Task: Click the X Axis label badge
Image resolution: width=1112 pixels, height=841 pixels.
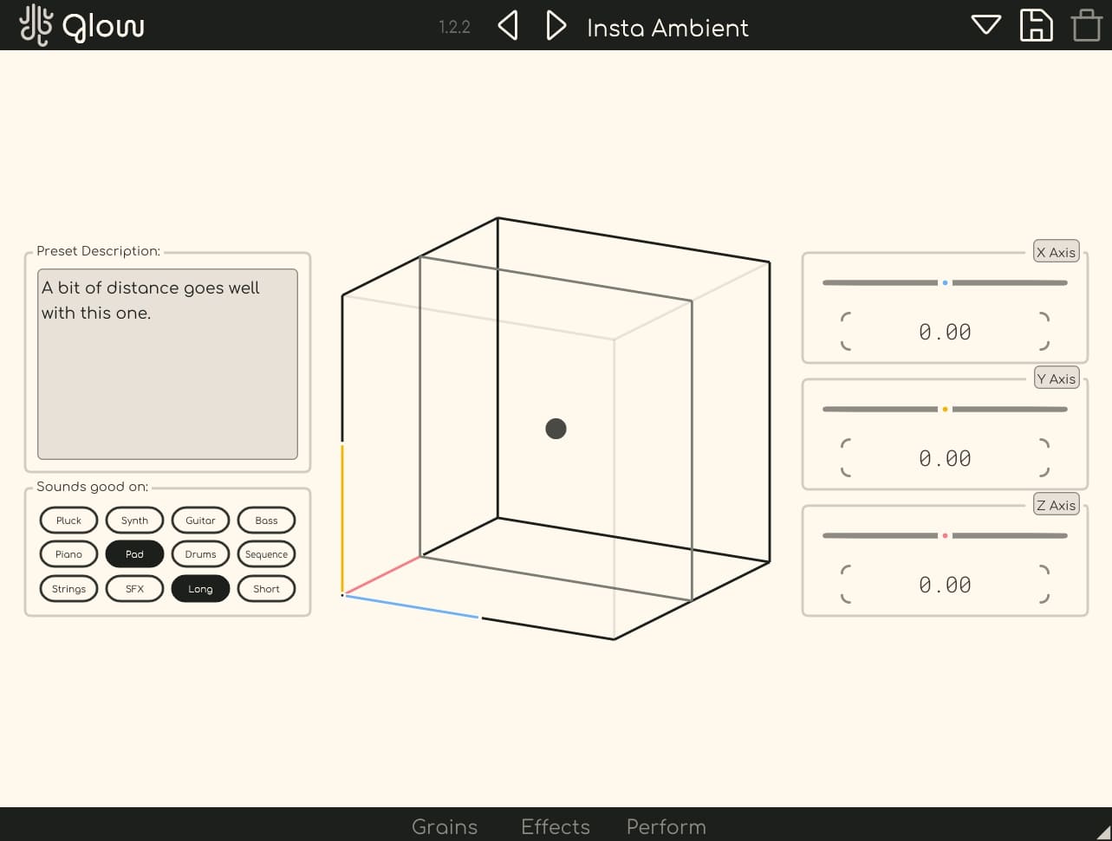Action: tap(1056, 251)
